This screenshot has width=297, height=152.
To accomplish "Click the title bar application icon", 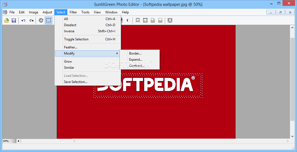I will [x=5, y=4].
